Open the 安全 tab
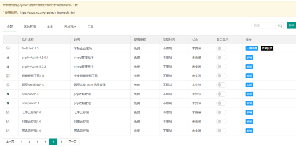296x147 pixels. click(x=50, y=27)
